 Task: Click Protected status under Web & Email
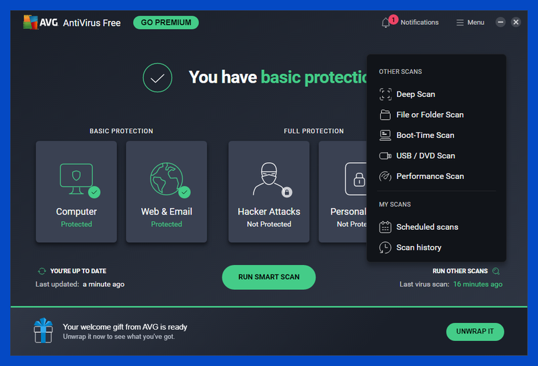(x=166, y=224)
